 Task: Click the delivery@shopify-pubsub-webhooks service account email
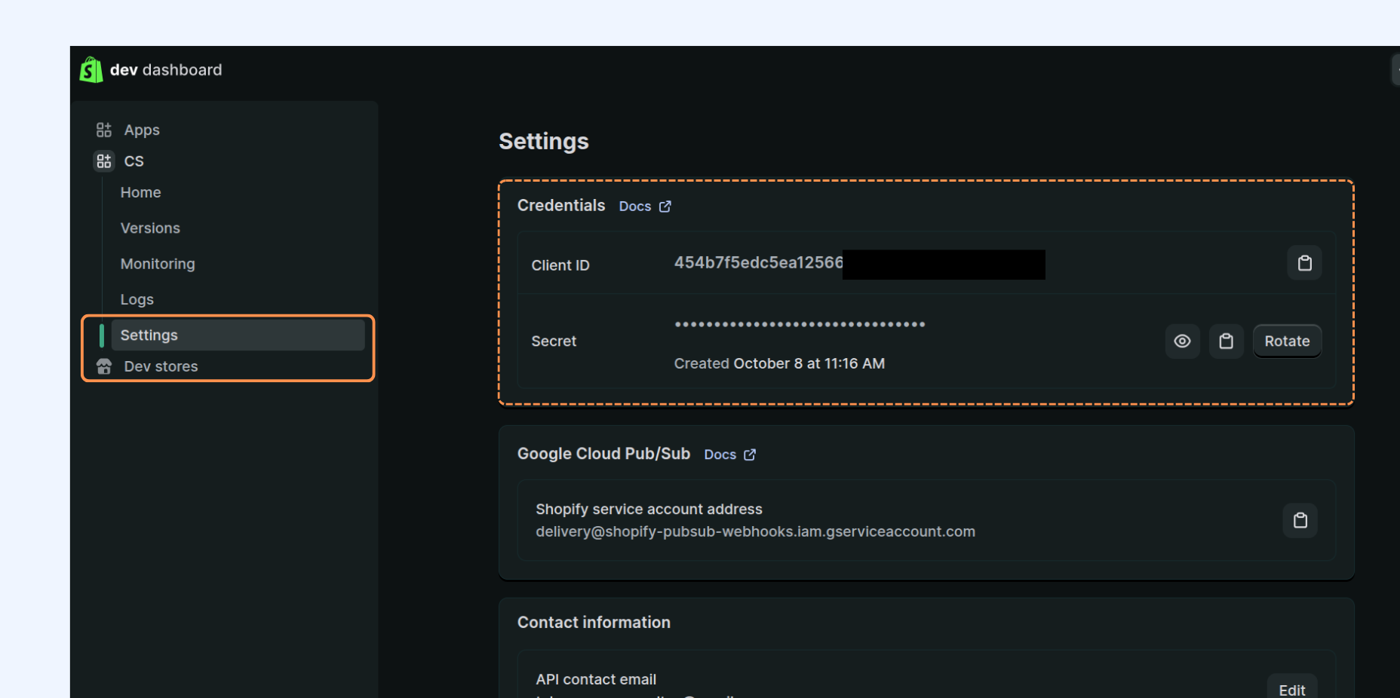(x=755, y=531)
